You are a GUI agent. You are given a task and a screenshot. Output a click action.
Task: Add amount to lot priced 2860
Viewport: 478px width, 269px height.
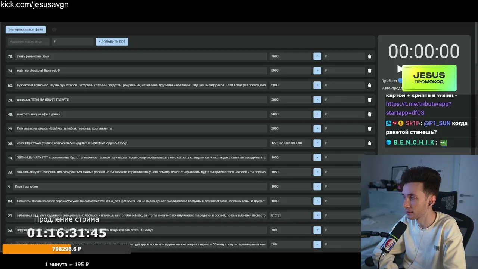point(317,114)
